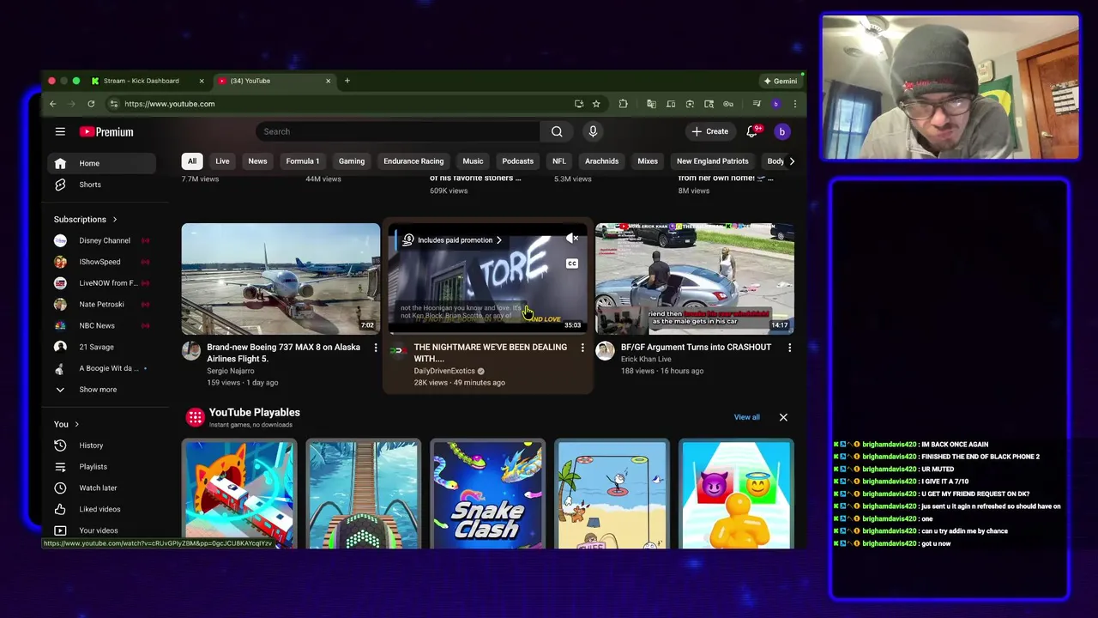Open Watch later in the sidebar

pos(102,488)
